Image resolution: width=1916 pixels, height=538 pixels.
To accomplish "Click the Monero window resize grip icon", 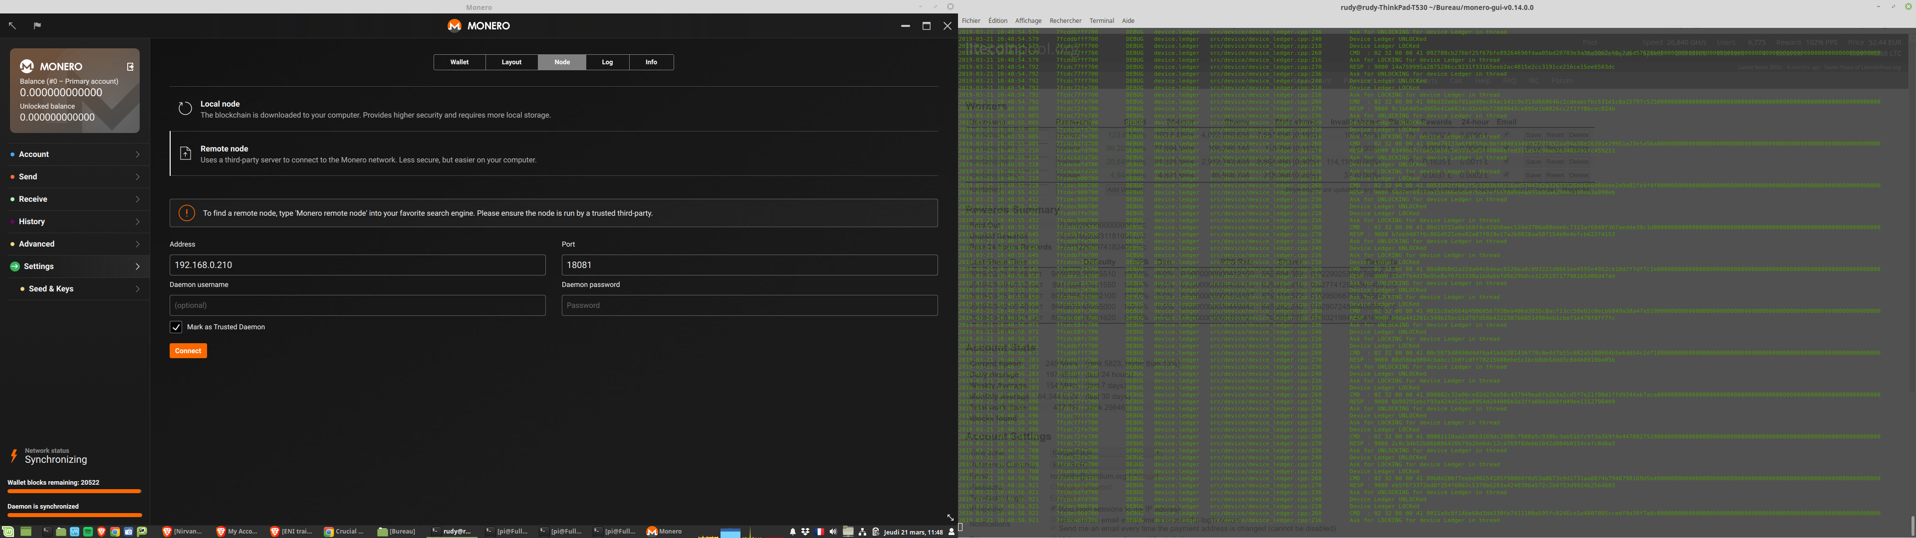I will 950,517.
